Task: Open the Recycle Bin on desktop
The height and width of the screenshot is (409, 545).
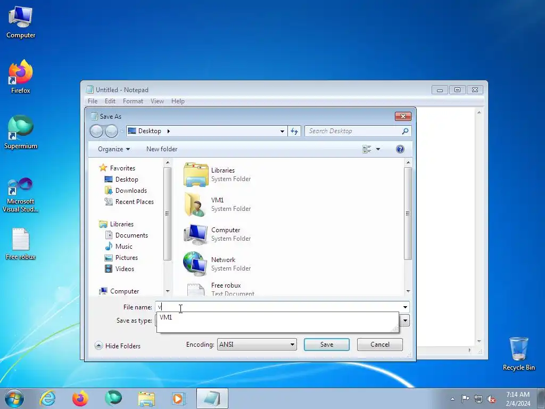Action: pos(518,354)
